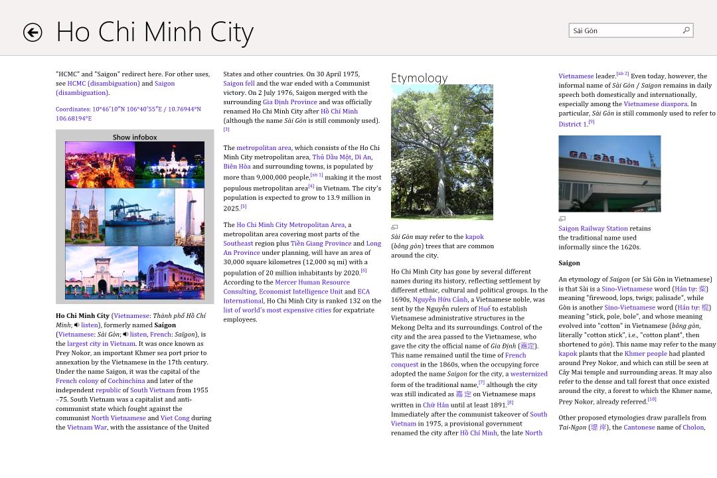
Task: Click the search magnifier icon
Action: pyautogui.click(x=686, y=30)
